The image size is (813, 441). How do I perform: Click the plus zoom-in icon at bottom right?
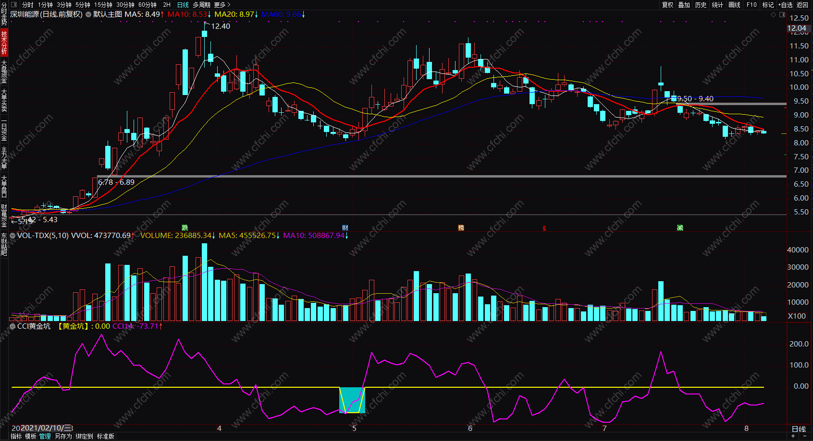[793, 436]
